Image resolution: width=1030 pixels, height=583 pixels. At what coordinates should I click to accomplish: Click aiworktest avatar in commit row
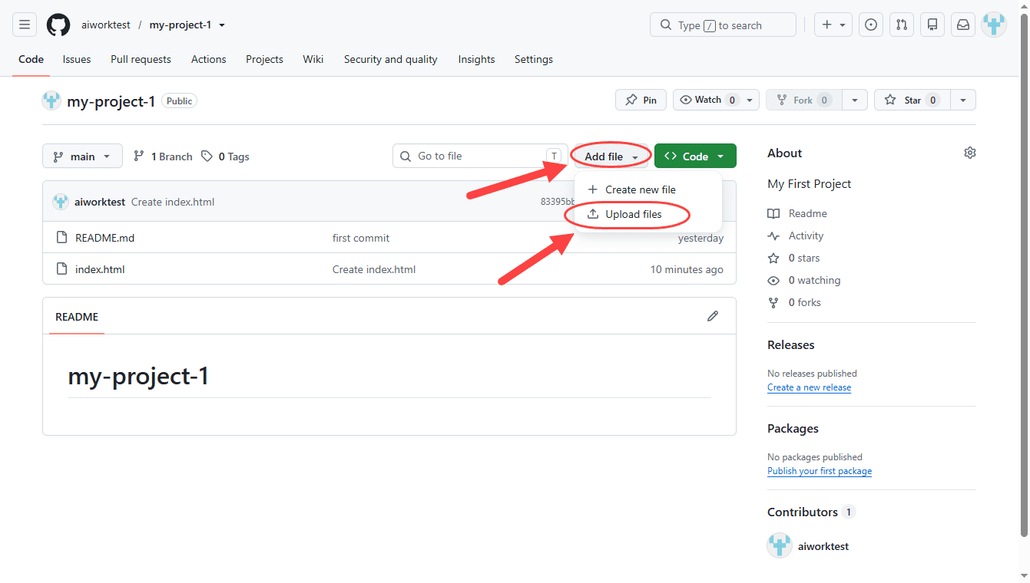coord(61,202)
